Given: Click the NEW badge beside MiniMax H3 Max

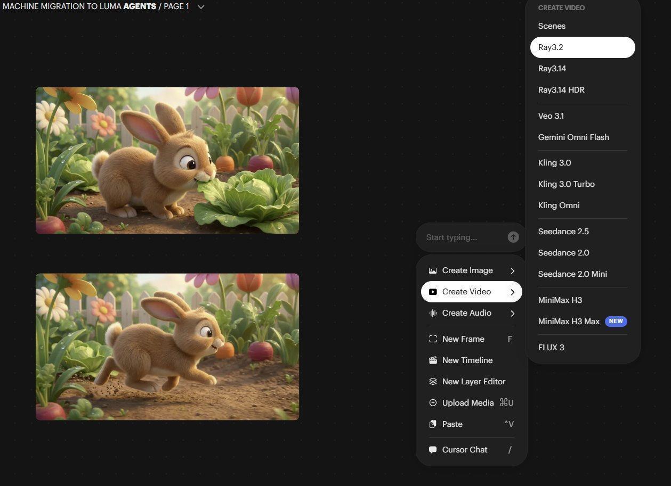Looking at the screenshot, I should (x=616, y=322).
